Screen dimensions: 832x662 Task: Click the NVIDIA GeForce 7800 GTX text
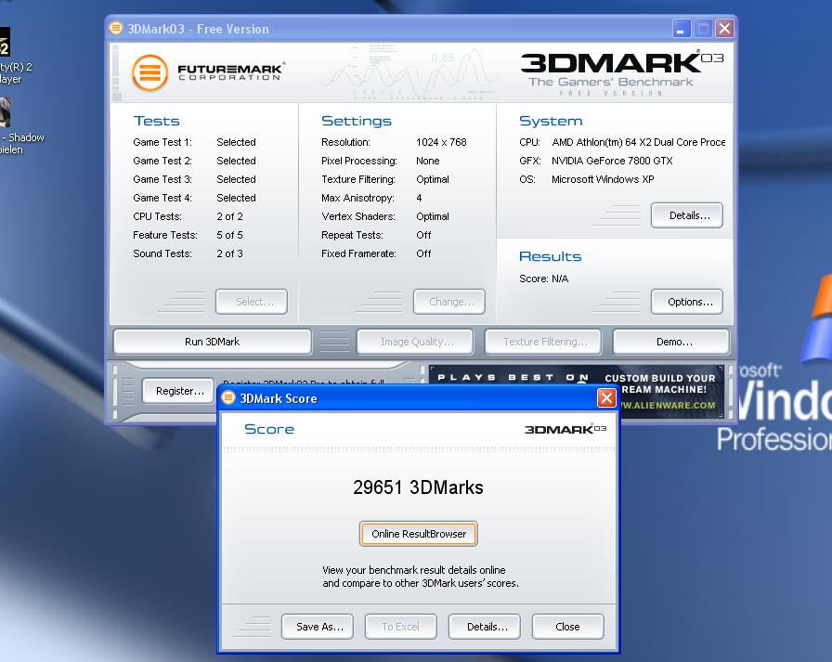pyautogui.click(x=612, y=161)
